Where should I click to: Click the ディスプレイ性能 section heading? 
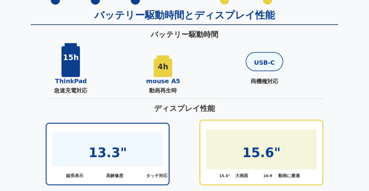pos(184,108)
